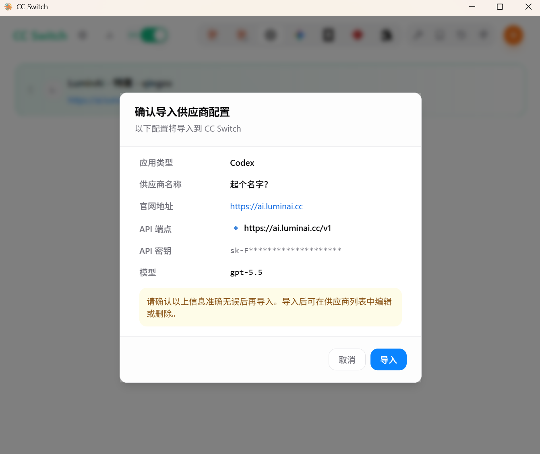Click the yellow confirmation notice box
This screenshot has height=454, width=540.
(271, 307)
